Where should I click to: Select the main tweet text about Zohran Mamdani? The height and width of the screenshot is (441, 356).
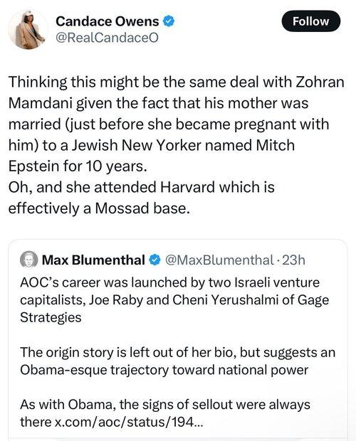tap(176, 145)
